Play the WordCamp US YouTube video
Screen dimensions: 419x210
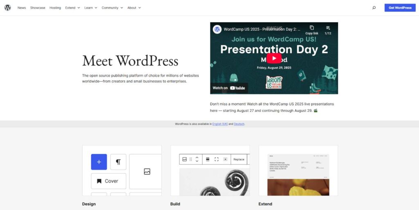(274, 59)
